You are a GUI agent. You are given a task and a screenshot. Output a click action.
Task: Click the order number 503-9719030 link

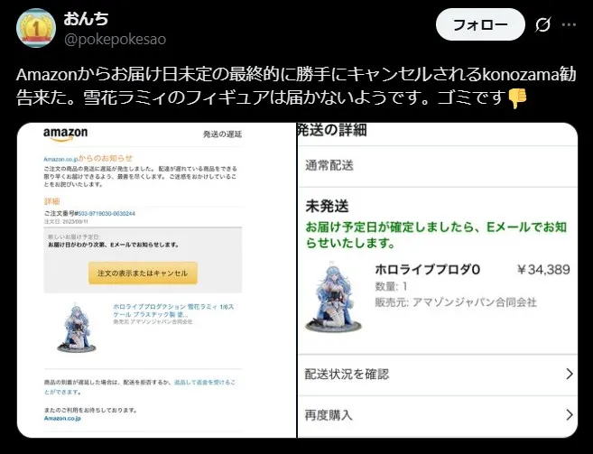(x=107, y=214)
